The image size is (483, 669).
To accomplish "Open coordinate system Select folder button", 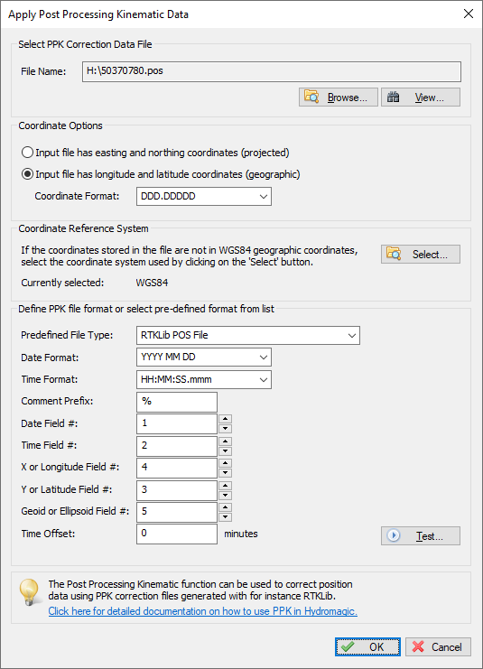I will (x=421, y=255).
